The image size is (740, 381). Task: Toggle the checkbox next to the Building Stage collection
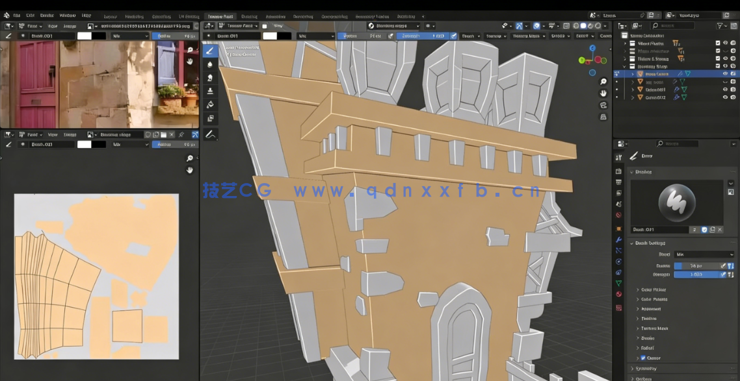[x=717, y=67]
